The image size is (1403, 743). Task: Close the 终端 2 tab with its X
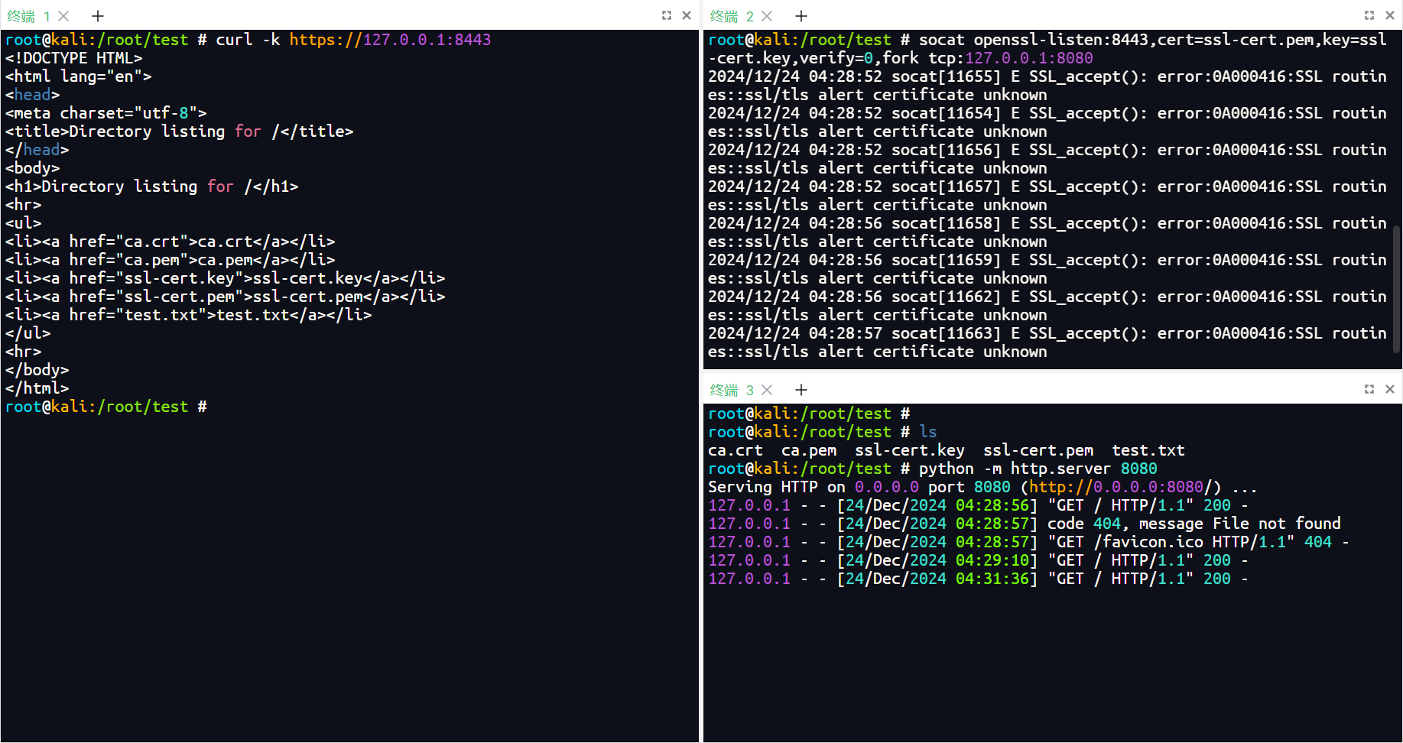click(x=768, y=16)
